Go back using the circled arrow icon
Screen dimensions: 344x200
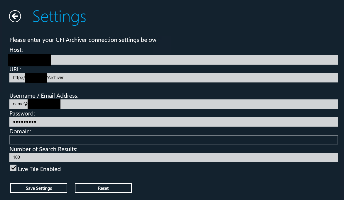tap(15, 16)
